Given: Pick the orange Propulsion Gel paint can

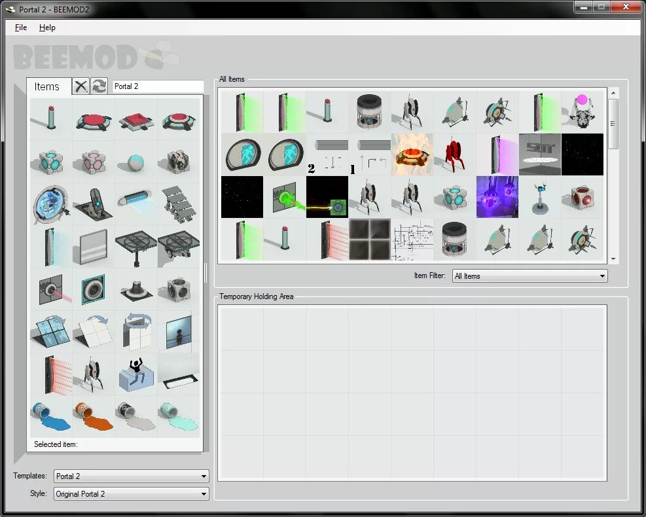Looking at the screenshot, I should 94,416.
